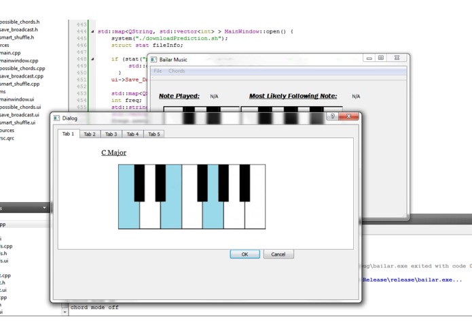Open main.cpp in the project tree
The image size is (472, 336).
coord(10,53)
